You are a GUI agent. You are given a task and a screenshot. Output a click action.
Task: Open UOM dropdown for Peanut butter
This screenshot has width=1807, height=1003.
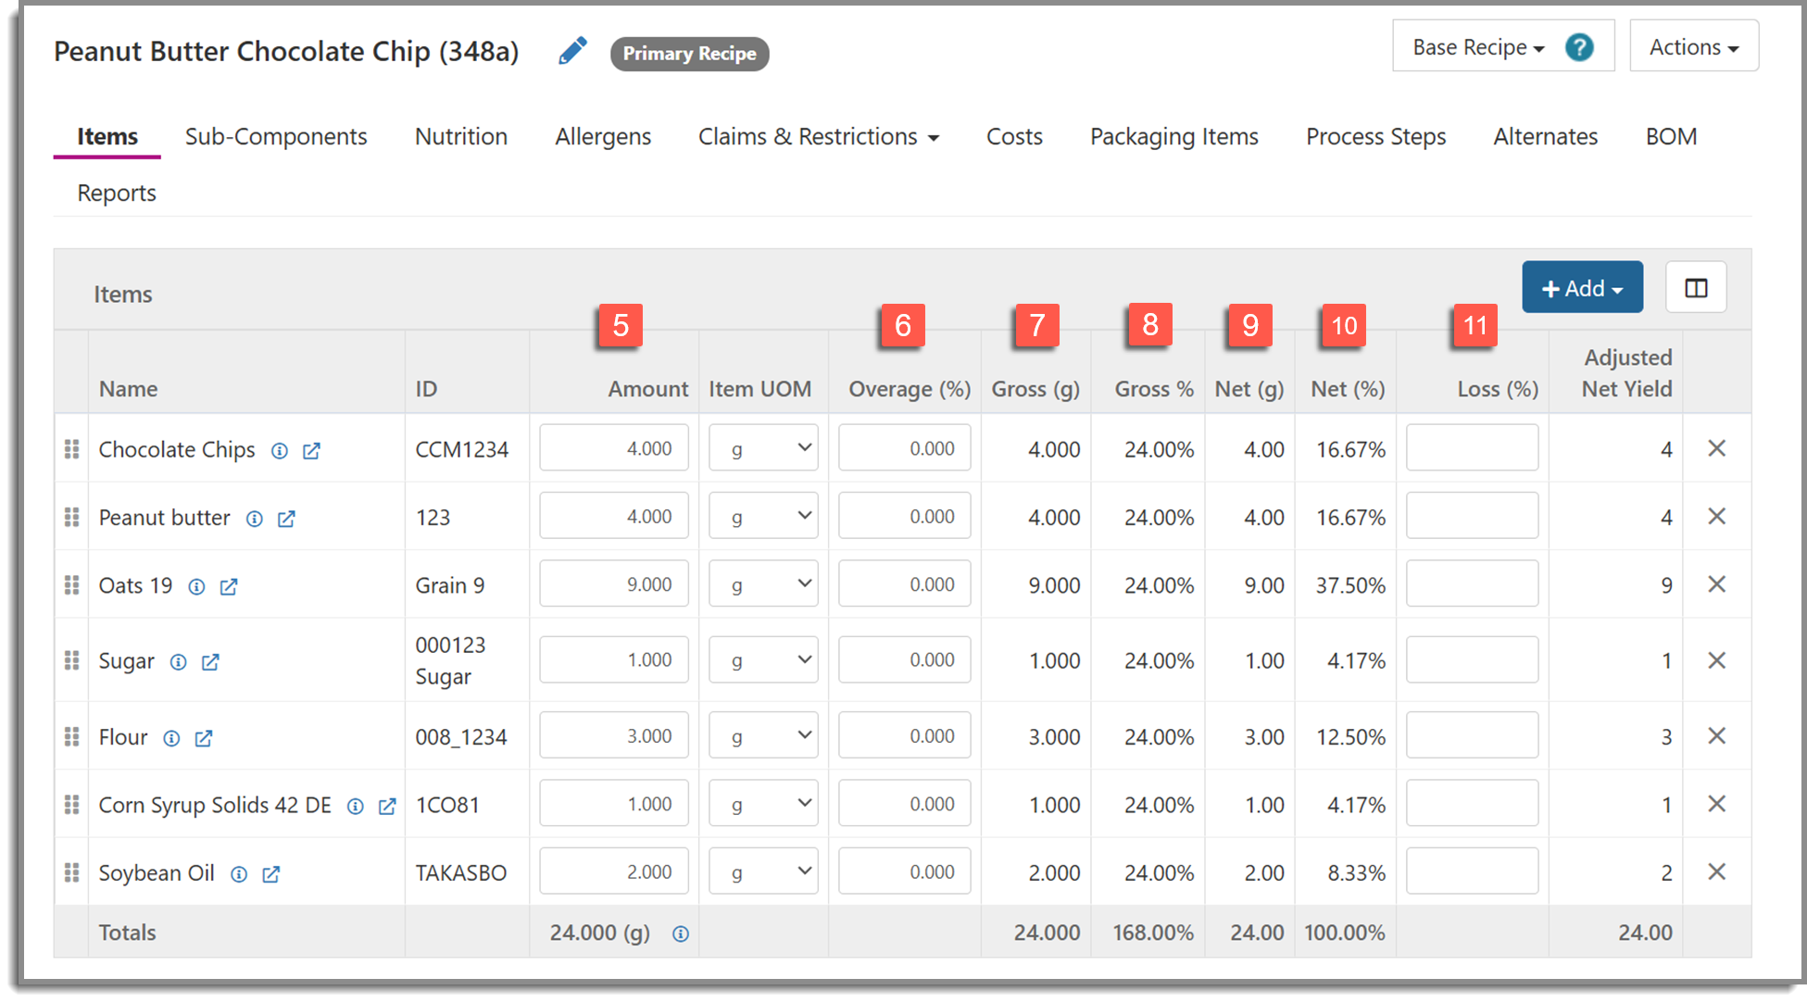763,516
